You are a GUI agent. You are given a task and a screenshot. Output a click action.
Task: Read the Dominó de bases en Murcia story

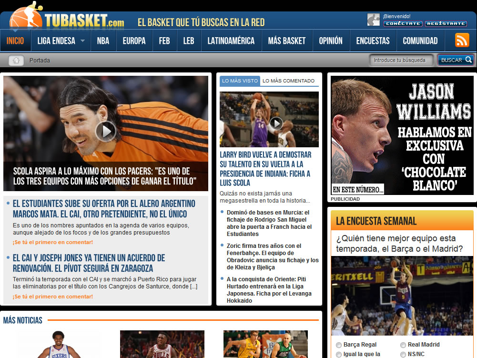tap(269, 223)
